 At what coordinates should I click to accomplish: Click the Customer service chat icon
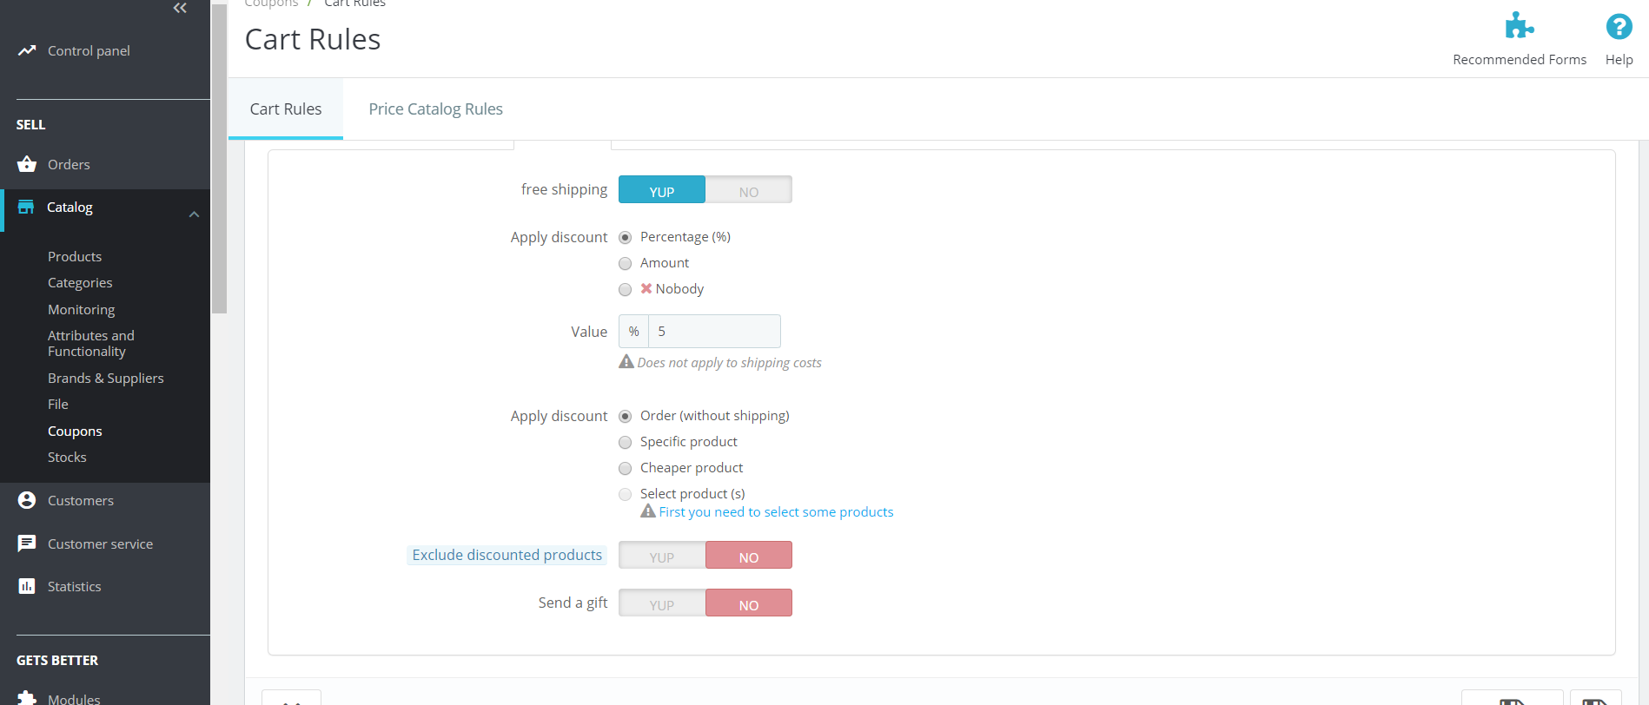[x=27, y=544]
